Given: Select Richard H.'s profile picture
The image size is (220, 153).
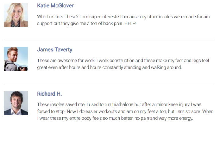Looking at the screenshot, I should [16, 103].
